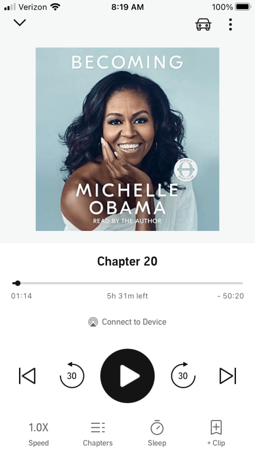Start playback with the Play button

point(127,376)
